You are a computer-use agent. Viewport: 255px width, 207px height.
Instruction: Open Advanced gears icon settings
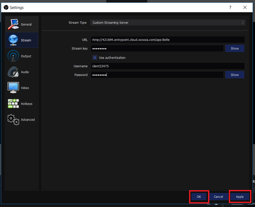(13, 119)
